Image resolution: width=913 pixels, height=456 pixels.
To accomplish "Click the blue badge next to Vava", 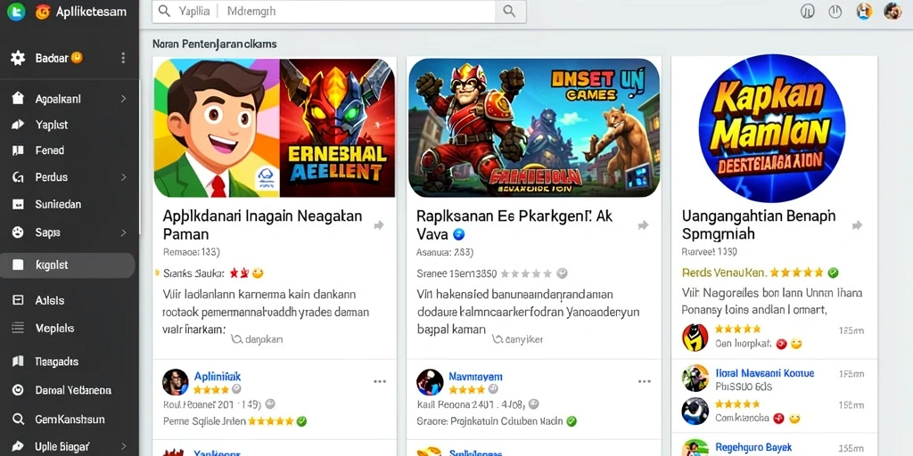I will click(x=459, y=234).
